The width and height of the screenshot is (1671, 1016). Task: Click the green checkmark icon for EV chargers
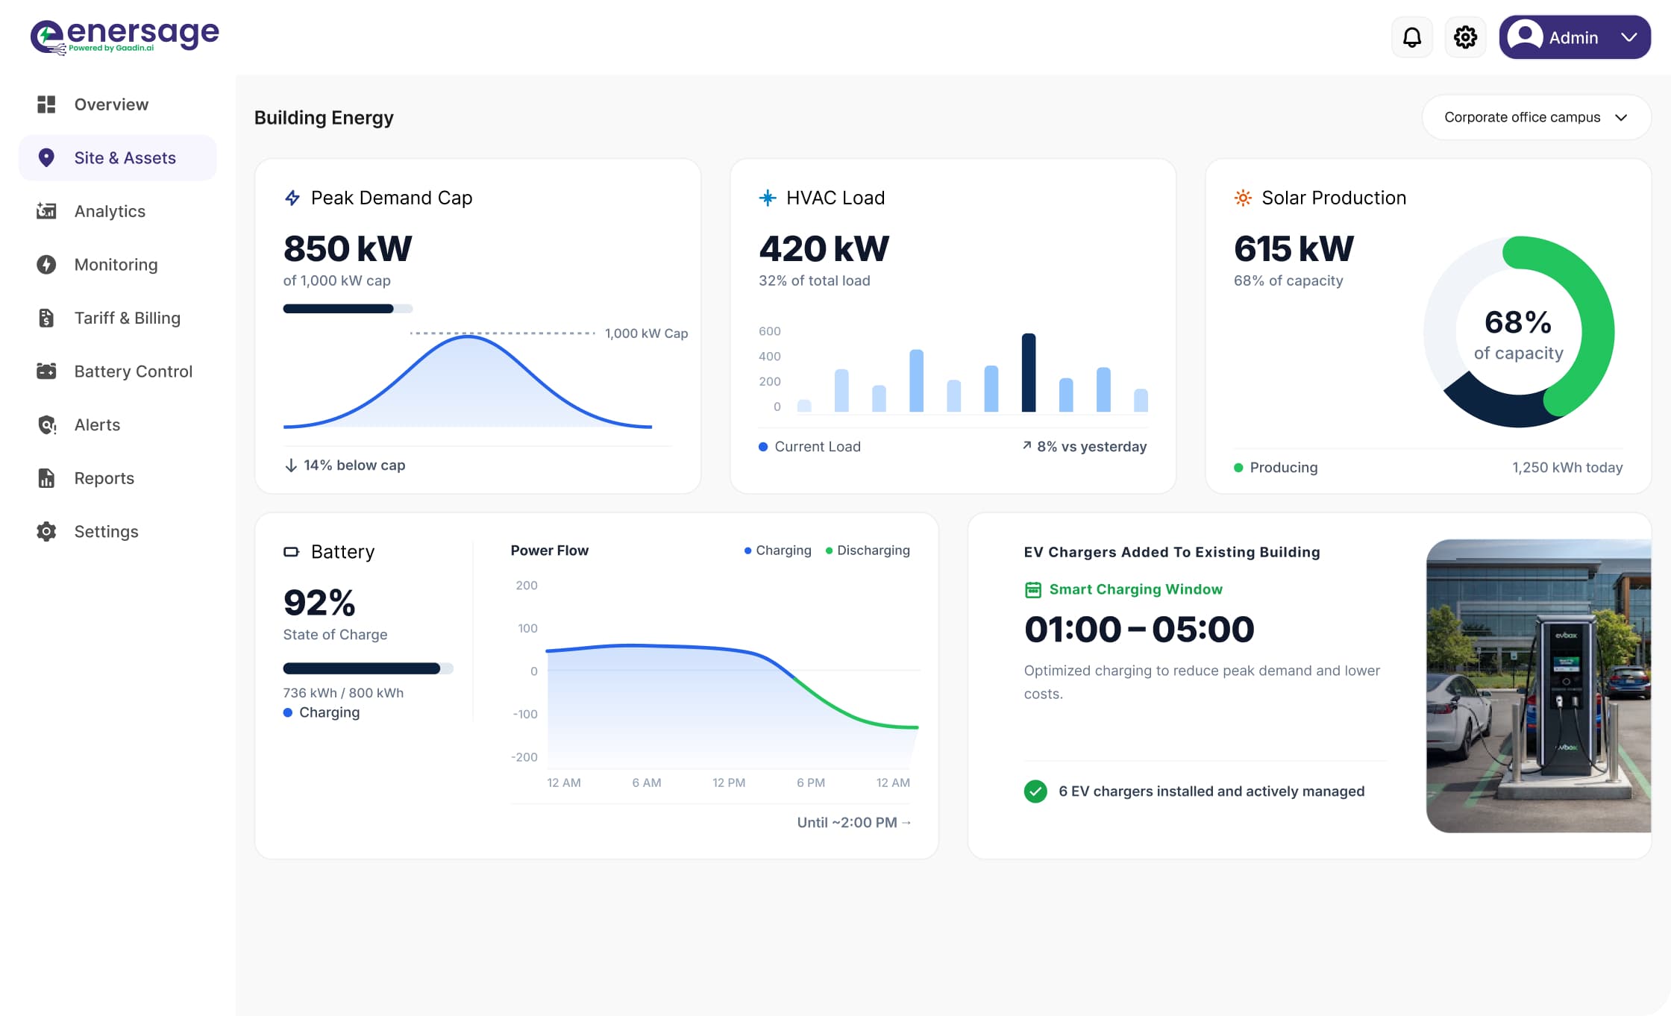coord(1035,791)
